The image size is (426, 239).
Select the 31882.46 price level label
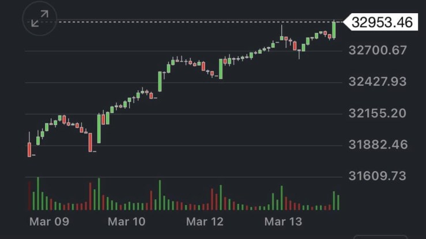tap(378, 144)
